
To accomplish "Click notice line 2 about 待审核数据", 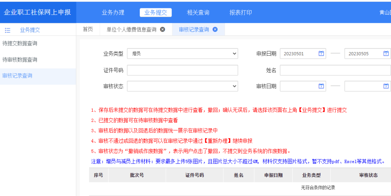I will pyautogui.click(x=134, y=120).
